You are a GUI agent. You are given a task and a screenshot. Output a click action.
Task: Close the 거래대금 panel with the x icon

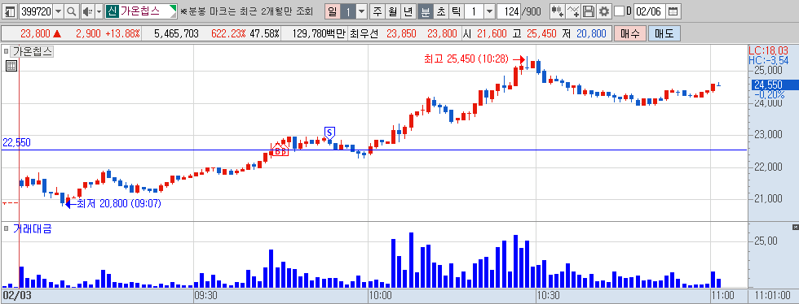[x=796, y=227]
